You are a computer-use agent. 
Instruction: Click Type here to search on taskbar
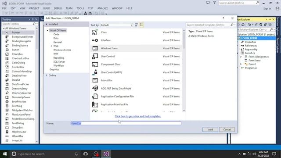(x=31, y=154)
